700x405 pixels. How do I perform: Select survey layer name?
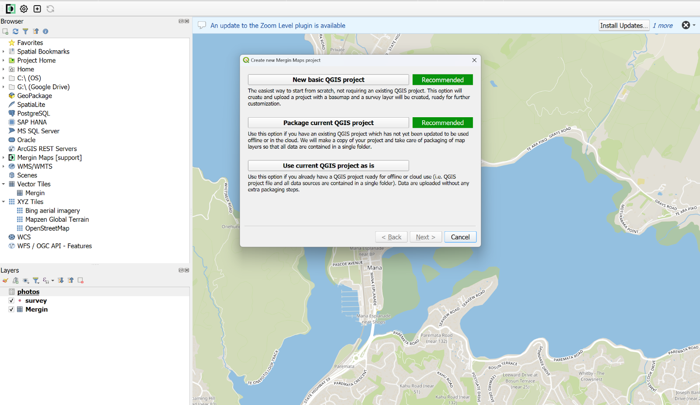click(x=36, y=300)
